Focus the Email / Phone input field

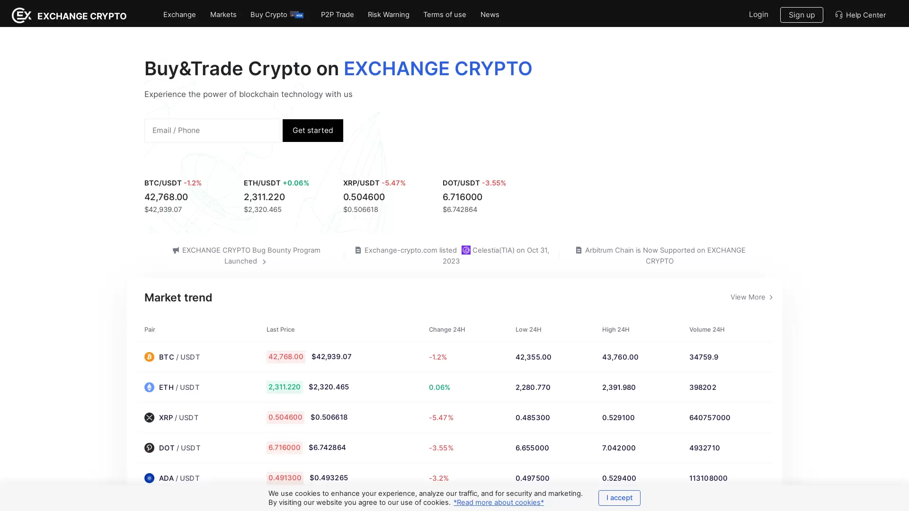(212, 131)
